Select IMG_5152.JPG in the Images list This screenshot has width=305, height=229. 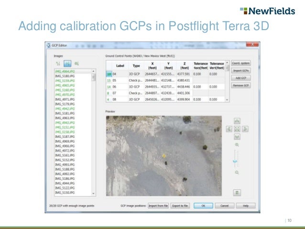coord(73,160)
